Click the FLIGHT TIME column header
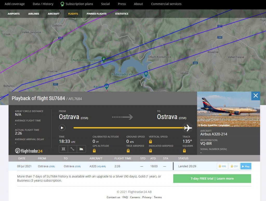Image resolution: width=266 pixels, height=201 pixels. [123, 158]
